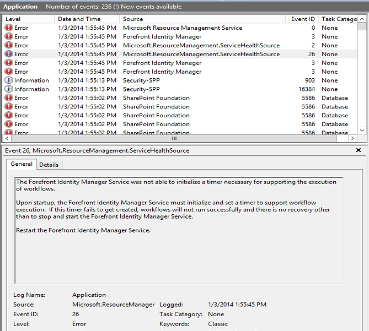
Task: Click the vertical scrollbar thumb in event list
Action: [x=362, y=26]
